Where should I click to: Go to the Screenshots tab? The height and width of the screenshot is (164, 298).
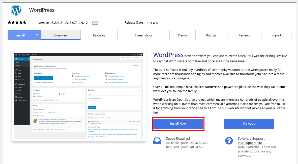click(x=143, y=35)
